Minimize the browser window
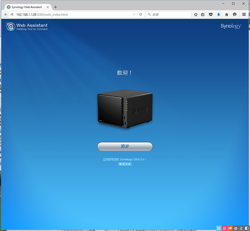 [223, 4]
